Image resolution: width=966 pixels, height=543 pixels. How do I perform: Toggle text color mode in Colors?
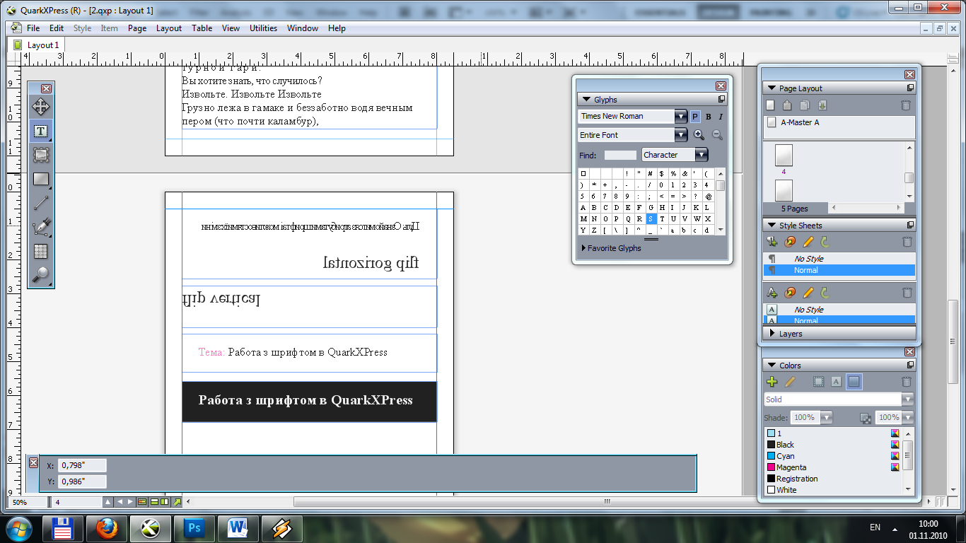[836, 382]
